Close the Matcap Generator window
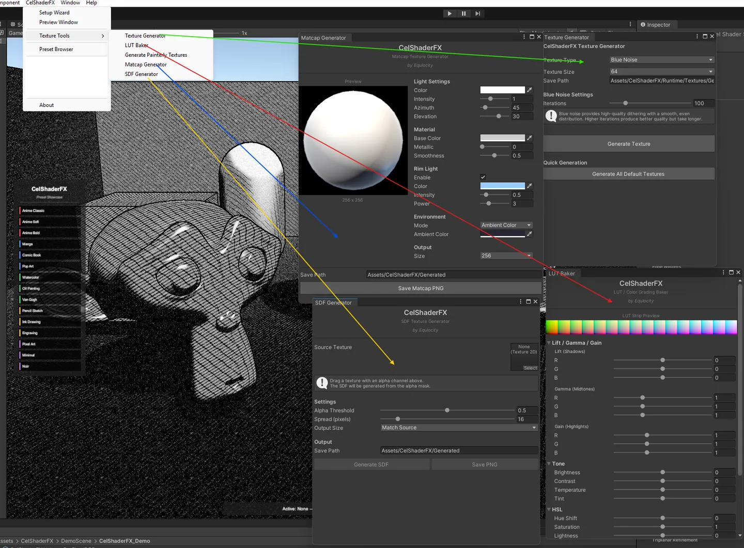This screenshot has width=744, height=548. [539, 37]
